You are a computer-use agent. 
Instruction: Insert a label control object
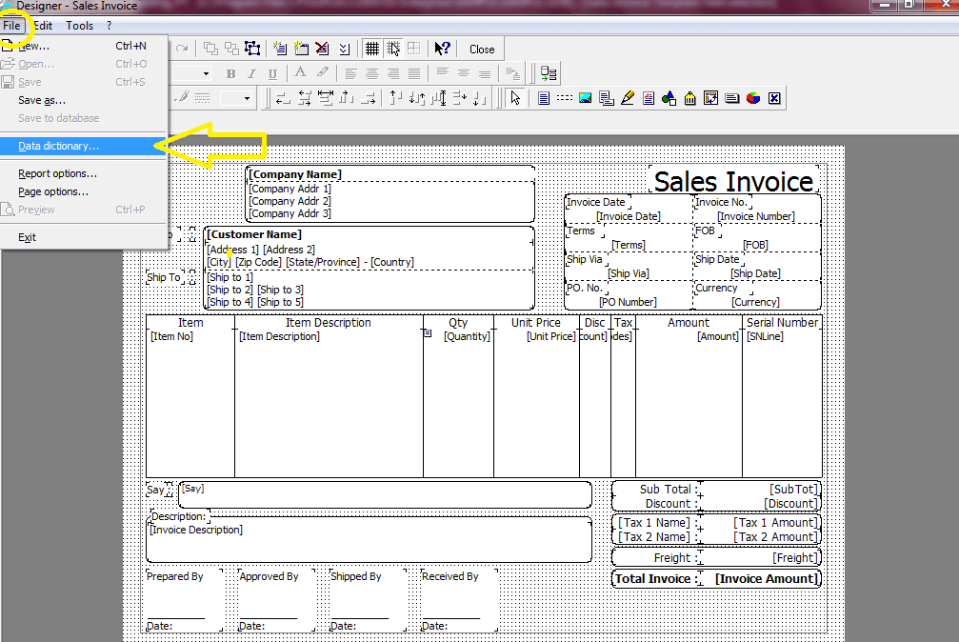pyautogui.click(x=731, y=98)
